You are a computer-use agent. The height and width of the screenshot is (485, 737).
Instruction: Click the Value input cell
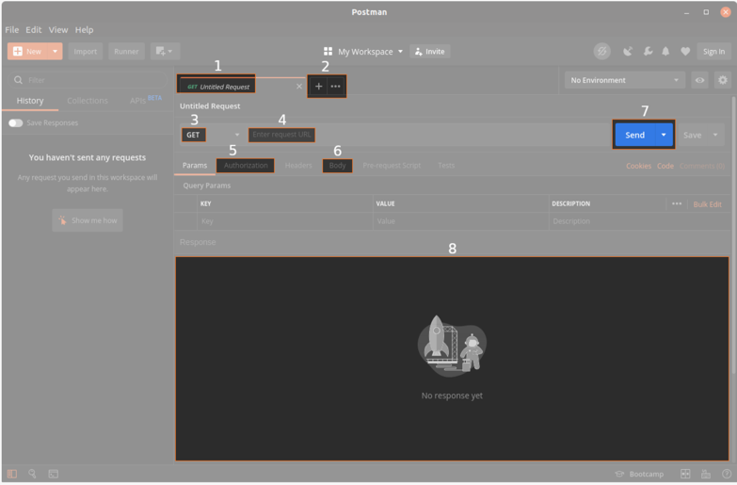click(460, 221)
